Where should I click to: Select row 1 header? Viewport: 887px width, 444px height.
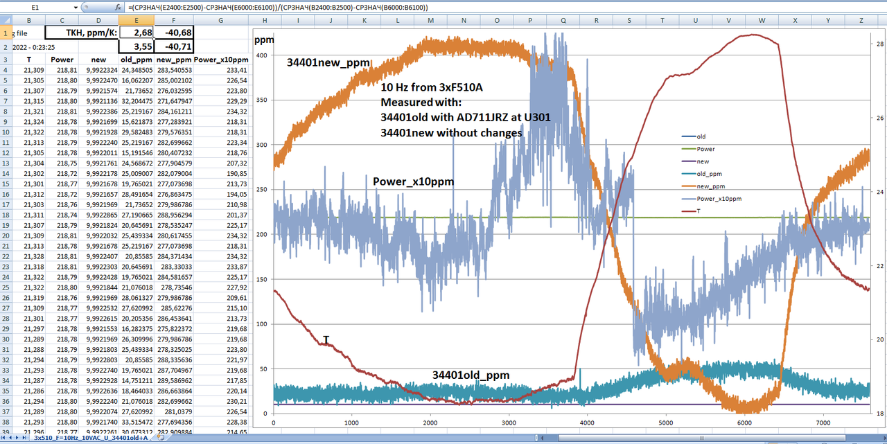point(6,33)
